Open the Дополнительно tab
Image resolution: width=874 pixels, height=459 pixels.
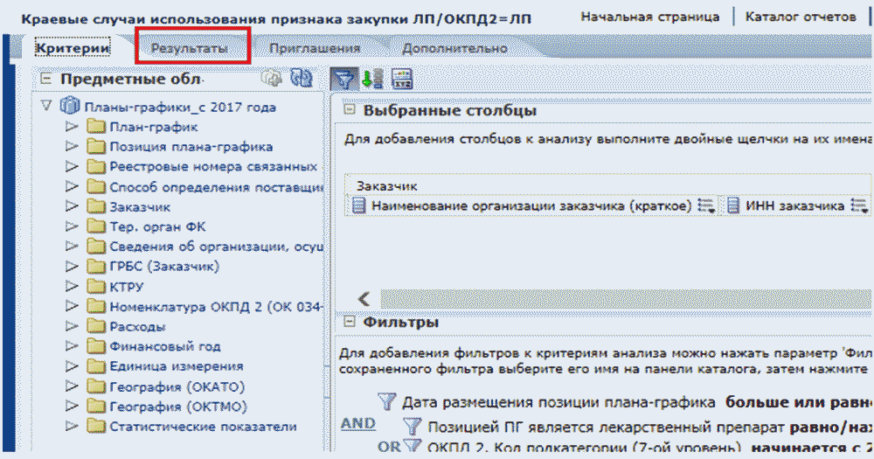tap(454, 49)
